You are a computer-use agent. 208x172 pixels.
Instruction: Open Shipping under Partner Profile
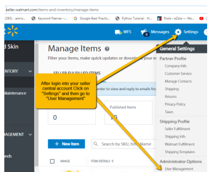coord(171,89)
